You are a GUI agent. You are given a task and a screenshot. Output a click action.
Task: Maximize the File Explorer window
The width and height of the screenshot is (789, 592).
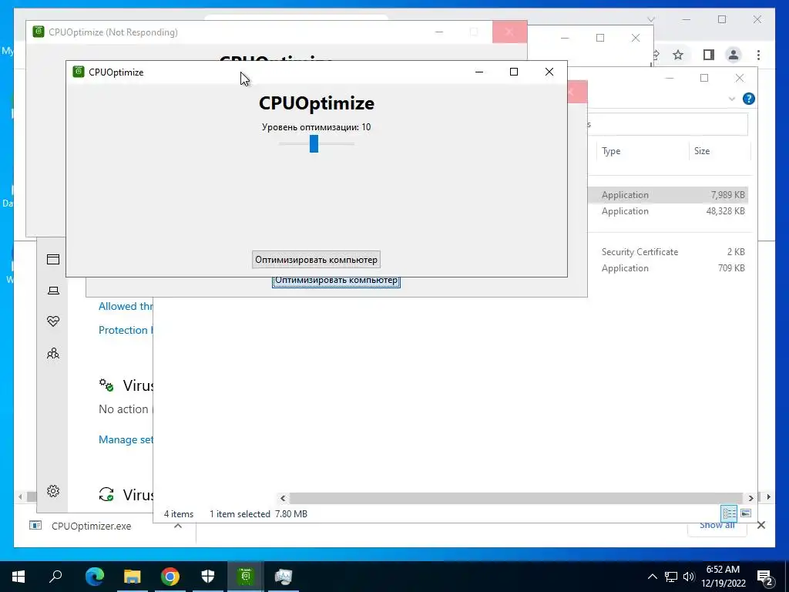(704, 78)
